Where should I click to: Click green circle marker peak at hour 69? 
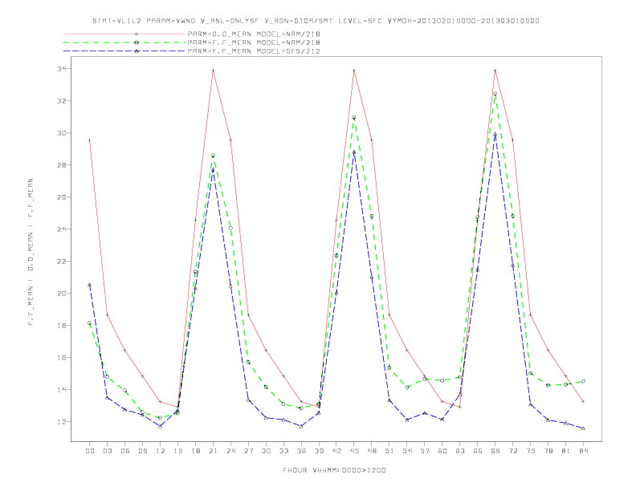(x=495, y=94)
